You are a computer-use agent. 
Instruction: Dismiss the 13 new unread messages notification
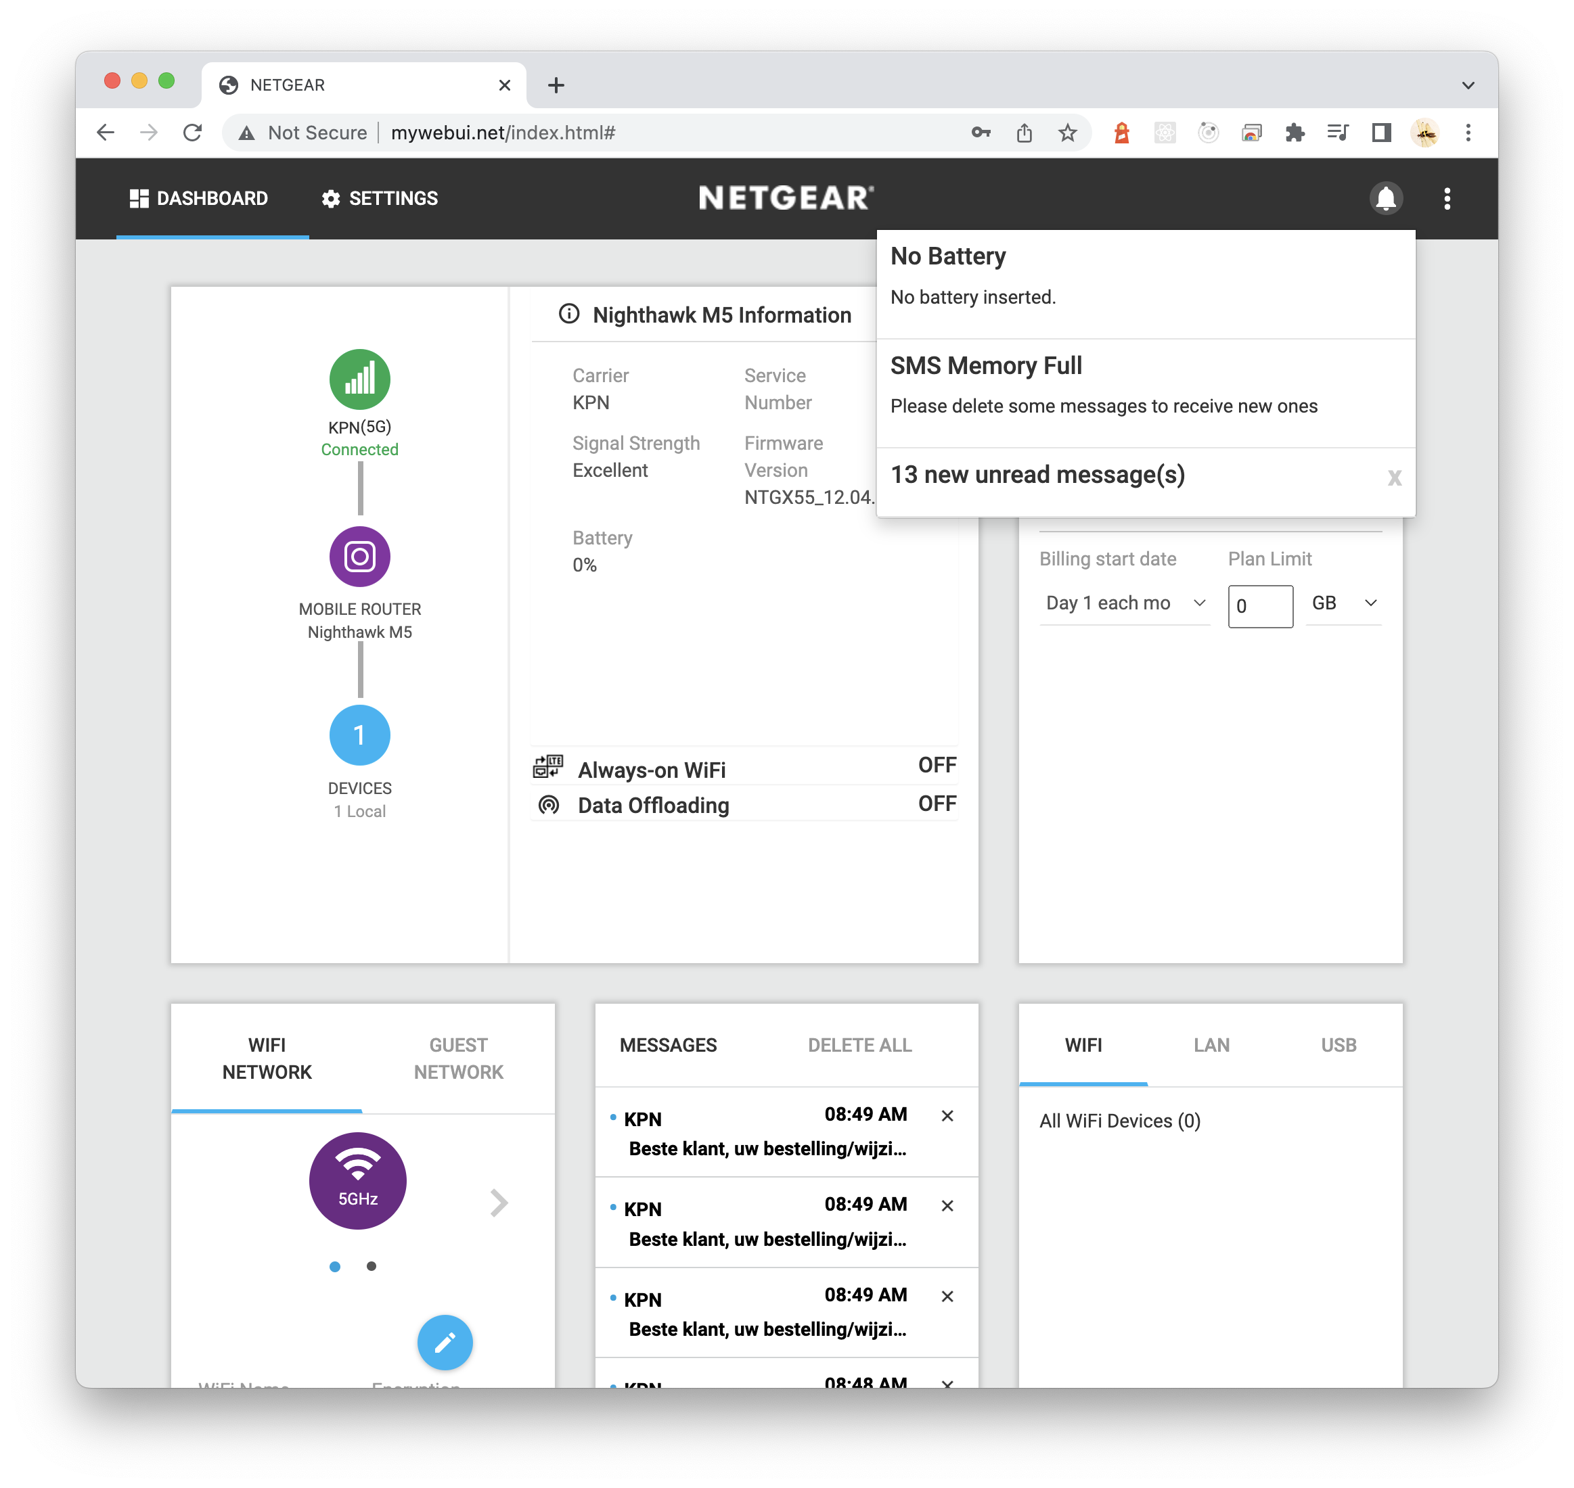pyautogui.click(x=1394, y=477)
